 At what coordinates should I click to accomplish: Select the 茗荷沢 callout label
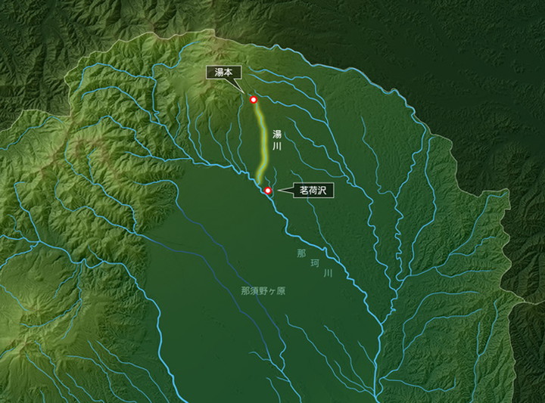pos(313,191)
